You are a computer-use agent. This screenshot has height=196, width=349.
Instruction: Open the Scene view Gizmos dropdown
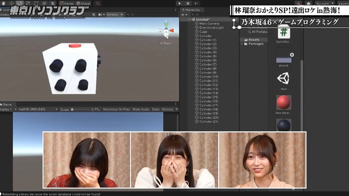click(115, 15)
